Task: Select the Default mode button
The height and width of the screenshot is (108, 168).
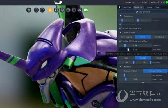Action: 143,58
